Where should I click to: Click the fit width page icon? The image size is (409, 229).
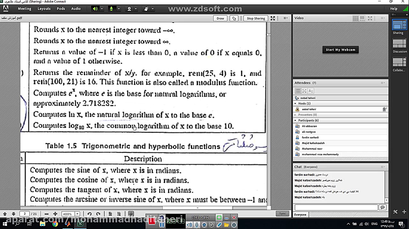click(110, 214)
